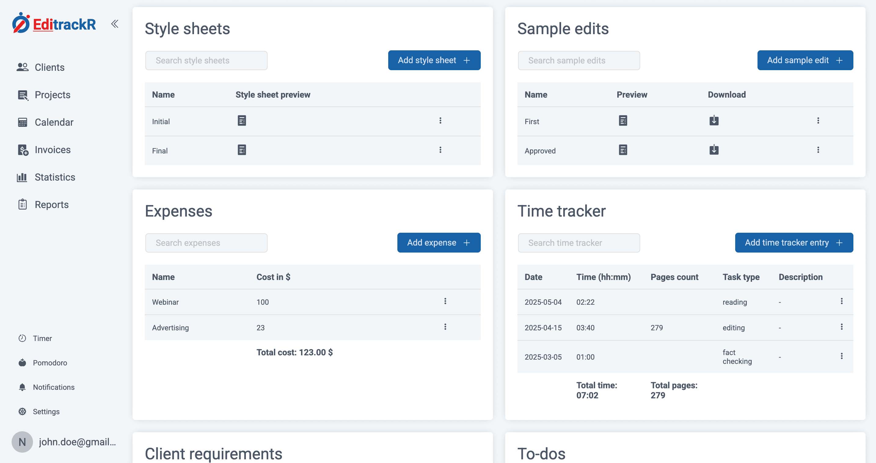This screenshot has height=463, width=876.
Task: Open the Calendar page
Action: click(54, 122)
